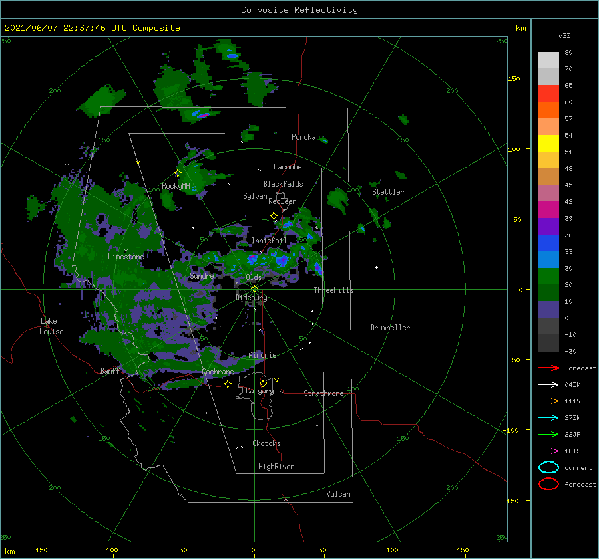Click the green 22JP arrow legend icon

(x=548, y=434)
